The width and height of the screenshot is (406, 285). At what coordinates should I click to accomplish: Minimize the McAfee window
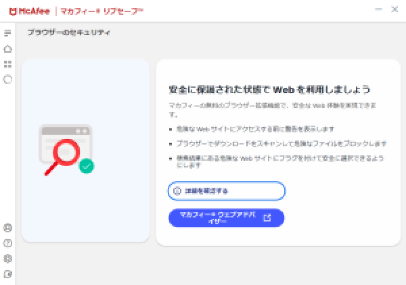(378, 9)
